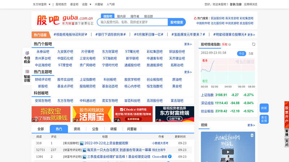The height and width of the screenshot is (162, 289).
Task: Click 更多 next to 热门主题吧
Action: pyautogui.click(x=188, y=72)
